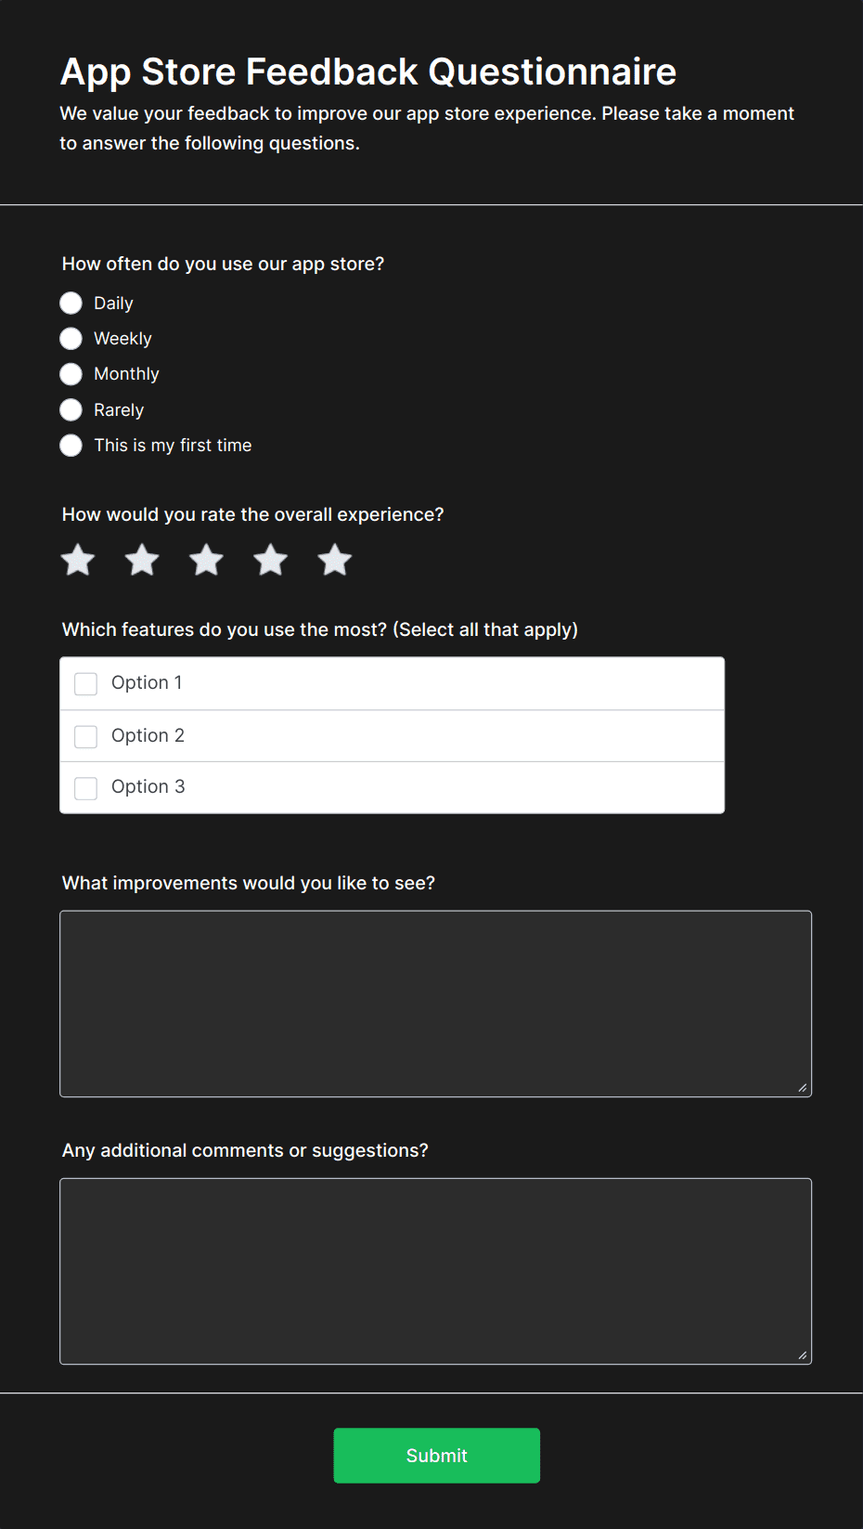Screen dimensions: 863x1529
Task: Focus the improvements text area
Action: [434, 1003]
